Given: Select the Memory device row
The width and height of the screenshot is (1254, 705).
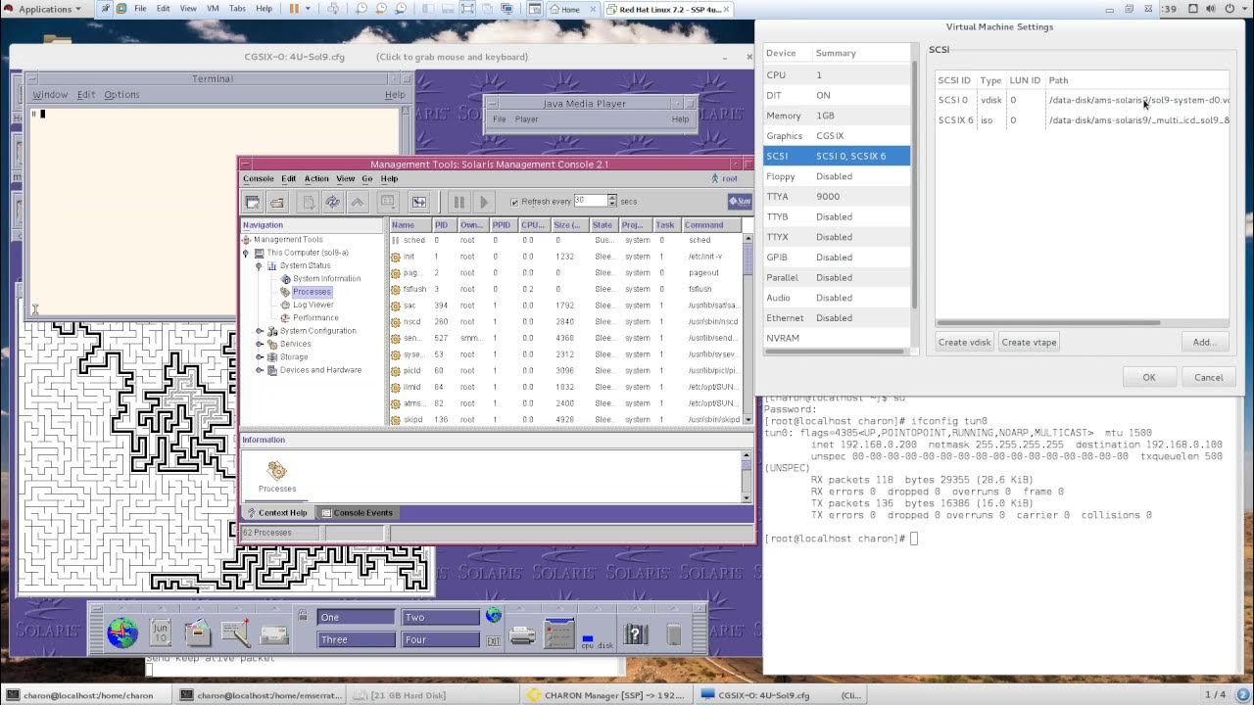Looking at the screenshot, I should click(x=837, y=116).
